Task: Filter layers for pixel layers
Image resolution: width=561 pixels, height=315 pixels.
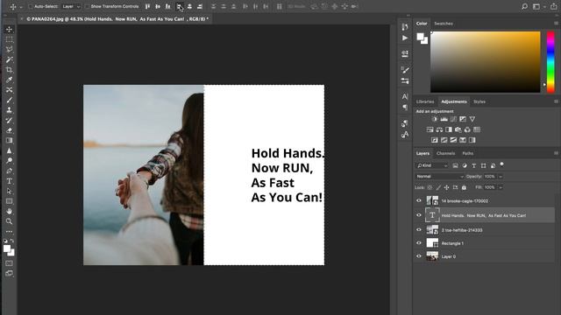Action: [455, 165]
